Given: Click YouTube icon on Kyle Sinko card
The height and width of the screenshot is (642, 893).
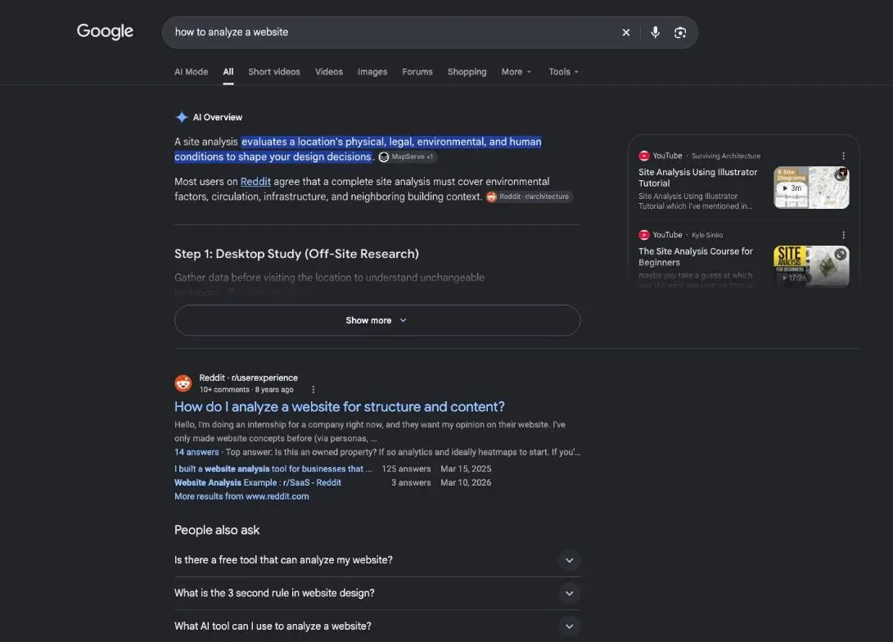Looking at the screenshot, I should 644,235.
